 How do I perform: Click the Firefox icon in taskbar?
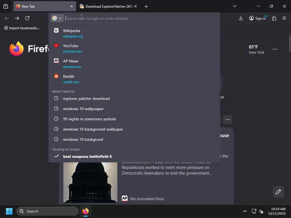(x=86, y=211)
